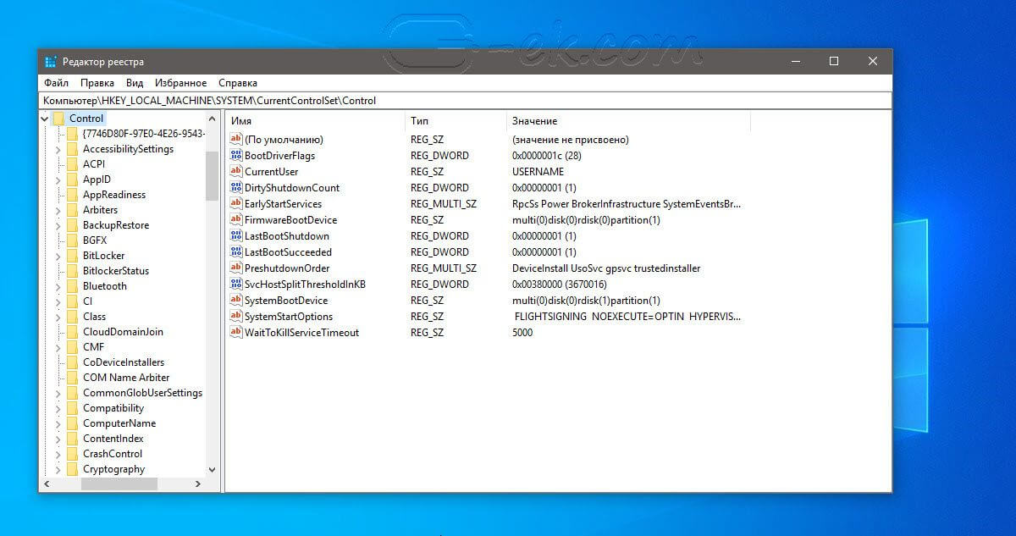Sort values by the Значение column header
Screen dimensions: 1016x536
point(628,121)
